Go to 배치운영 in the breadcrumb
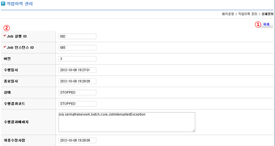This screenshot has width=275, height=146. click(x=227, y=14)
